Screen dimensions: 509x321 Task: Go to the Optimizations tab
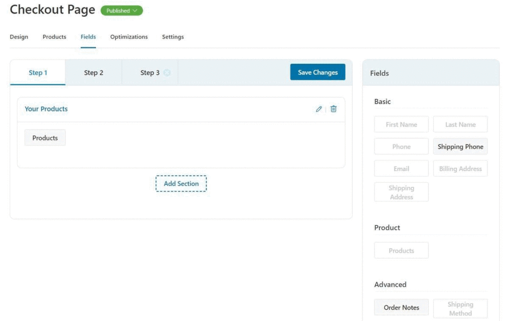click(129, 37)
